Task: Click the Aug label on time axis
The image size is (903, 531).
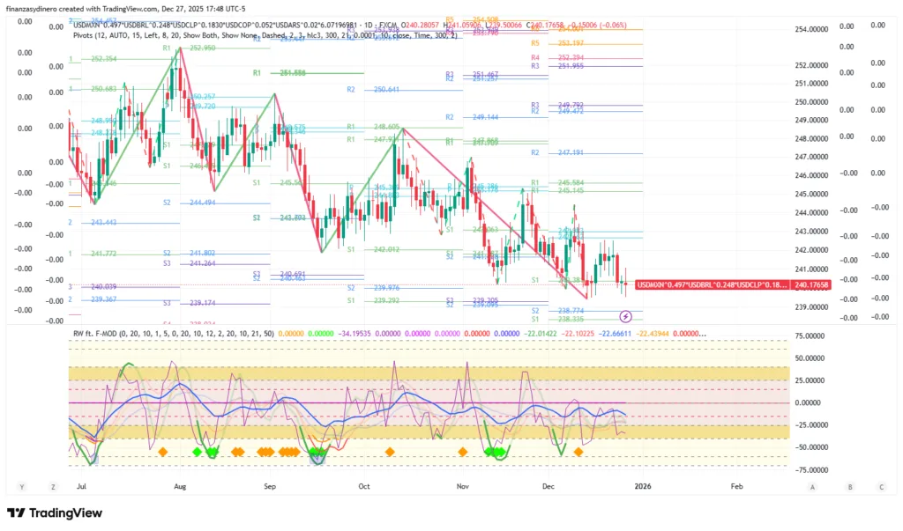Action: (179, 485)
